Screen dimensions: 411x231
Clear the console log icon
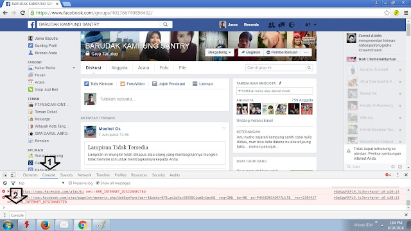tap(5, 183)
